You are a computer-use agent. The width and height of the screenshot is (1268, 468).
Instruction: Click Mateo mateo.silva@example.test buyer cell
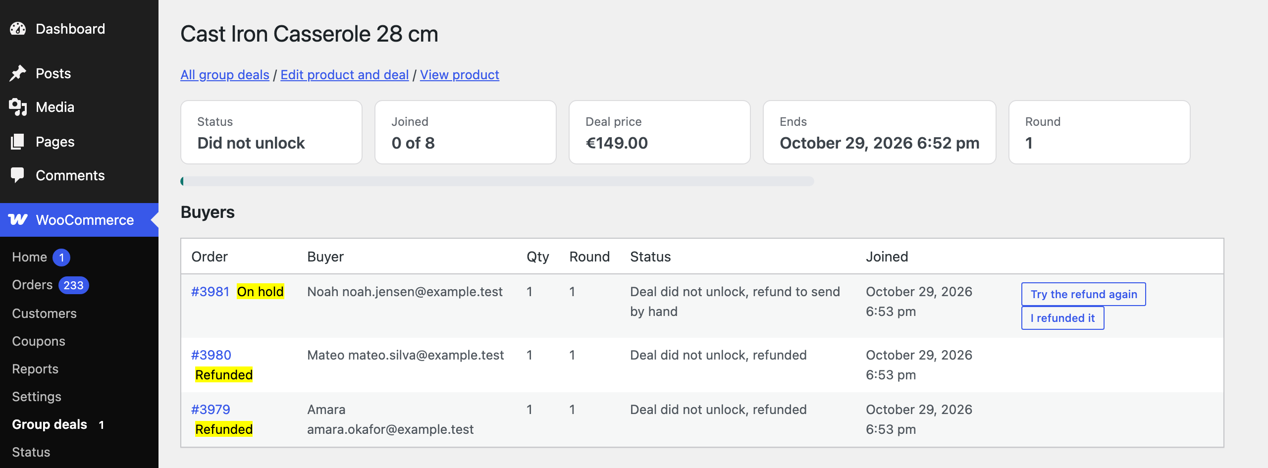406,355
